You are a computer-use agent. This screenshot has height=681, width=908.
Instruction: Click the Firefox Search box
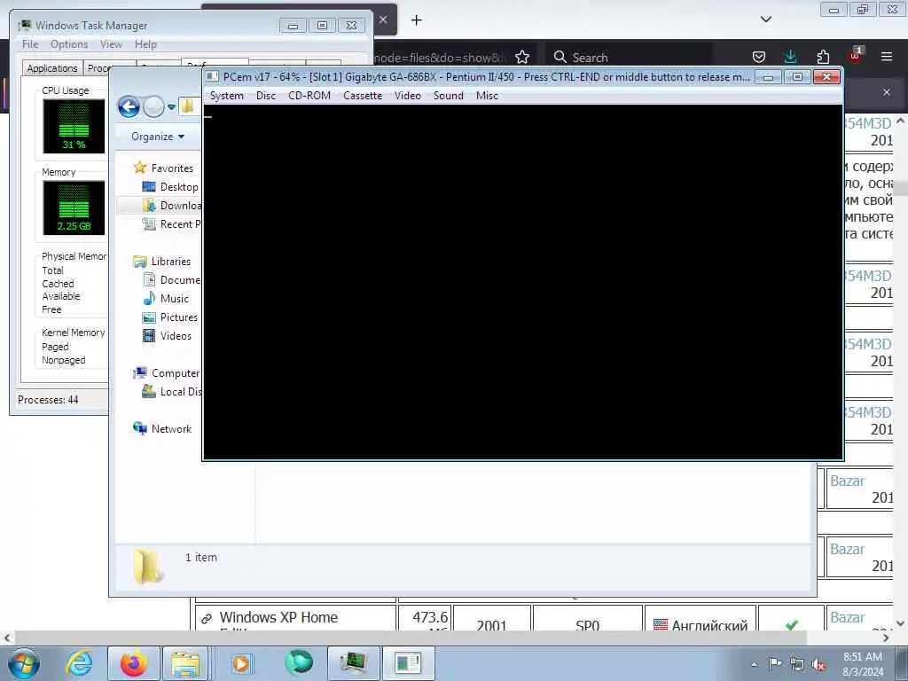pyautogui.click(x=629, y=58)
